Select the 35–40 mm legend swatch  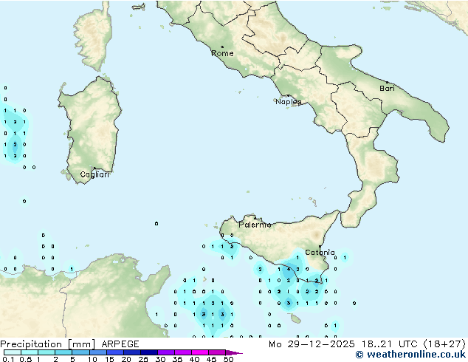pyautogui.click(x=183, y=352)
